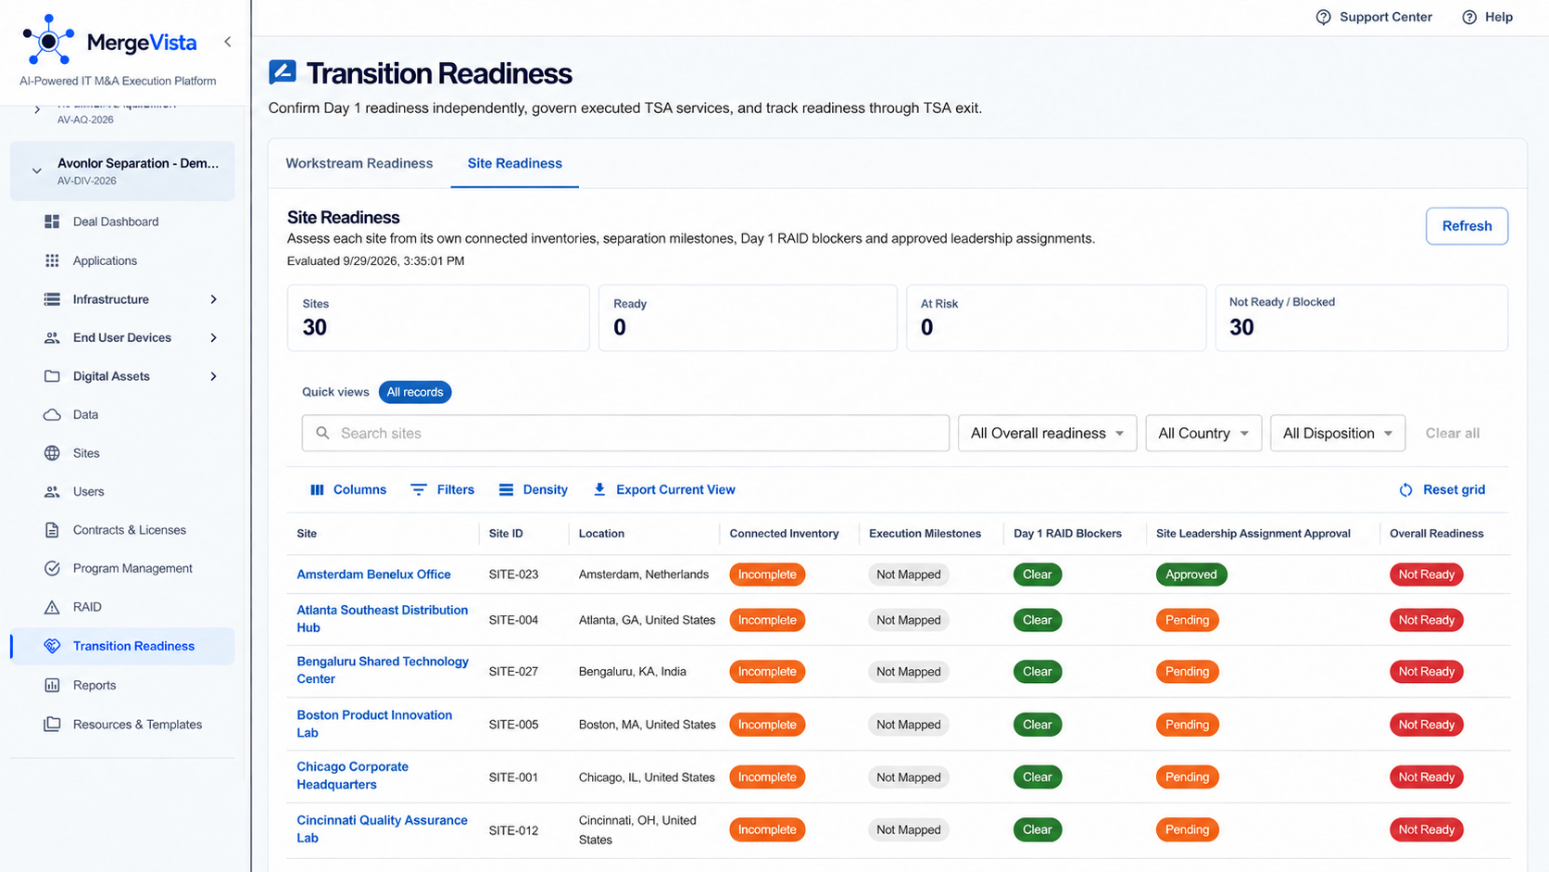Open Boston Product Innovation Lab link

coord(374,724)
